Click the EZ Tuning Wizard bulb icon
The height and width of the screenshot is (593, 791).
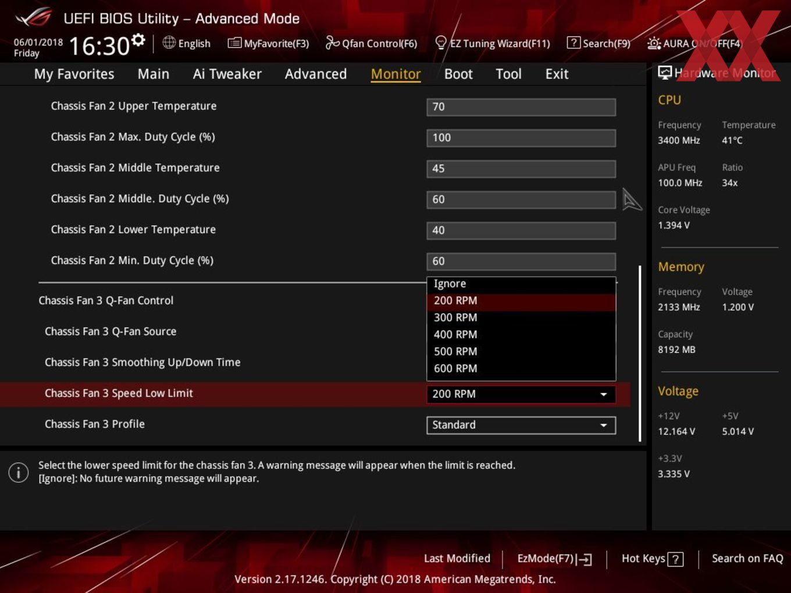tap(441, 42)
